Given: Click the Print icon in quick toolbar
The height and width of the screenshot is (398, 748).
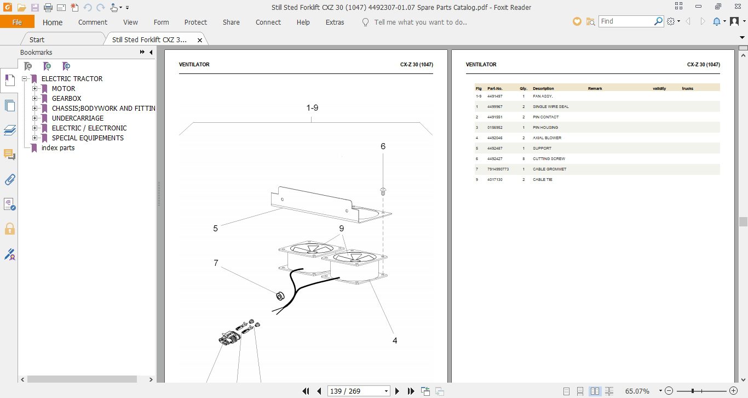Looking at the screenshot, I should (x=48, y=8).
